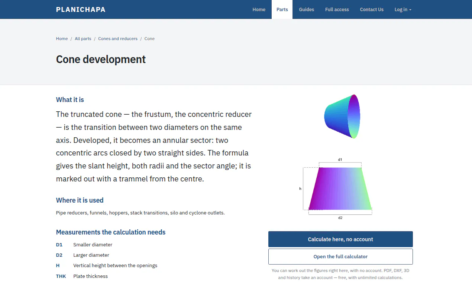Click the THK measurement label

pyautogui.click(x=61, y=276)
